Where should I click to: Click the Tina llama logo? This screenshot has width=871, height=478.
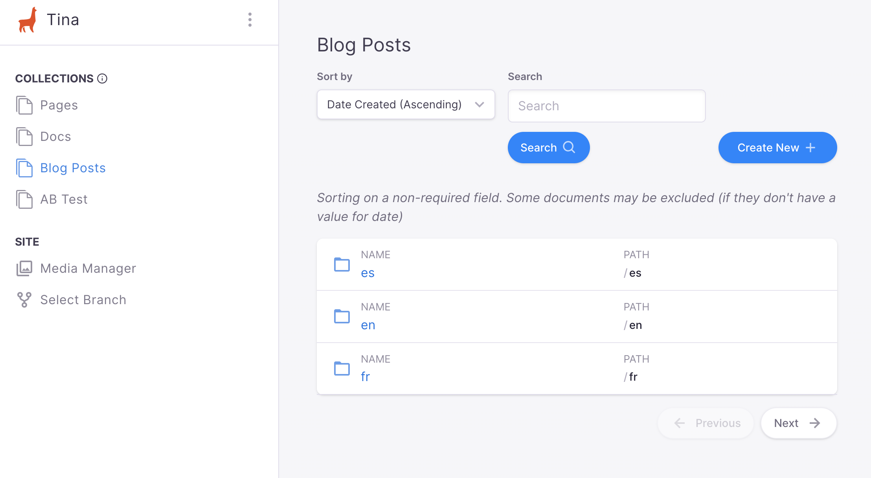tap(28, 20)
